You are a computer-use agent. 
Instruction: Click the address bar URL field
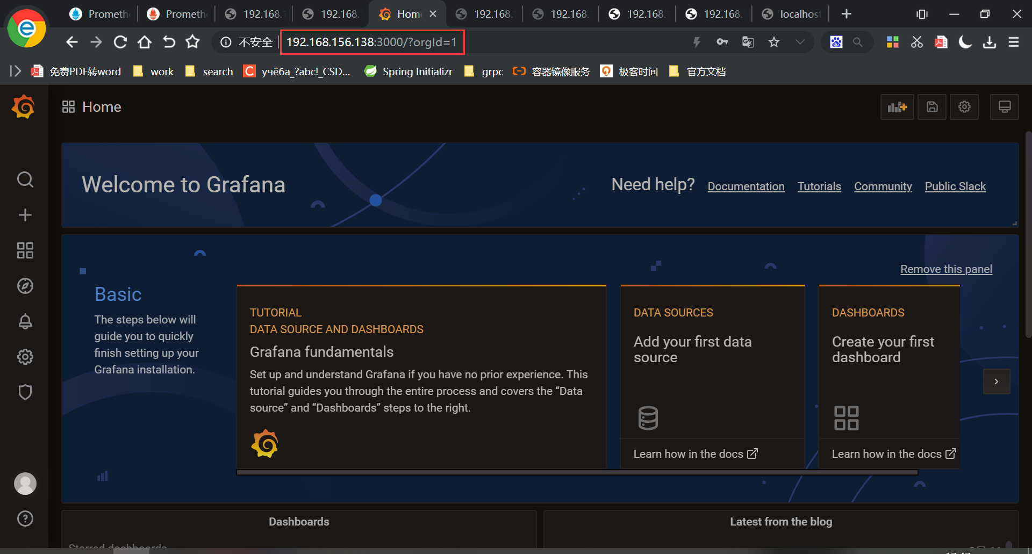click(x=372, y=42)
